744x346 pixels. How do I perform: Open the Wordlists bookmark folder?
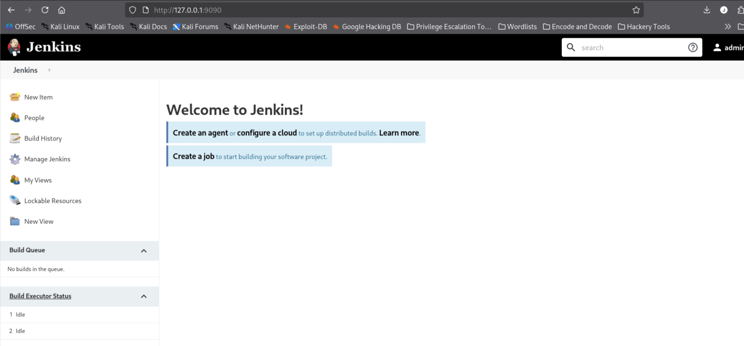coord(518,27)
